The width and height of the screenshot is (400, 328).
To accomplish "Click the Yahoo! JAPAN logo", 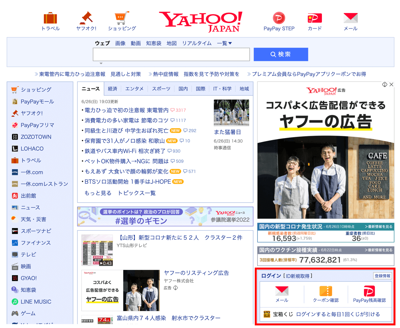I will click(200, 22).
